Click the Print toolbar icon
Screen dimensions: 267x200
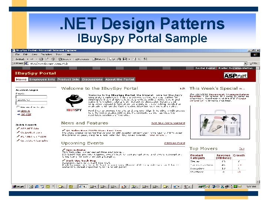[x=119, y=59]
